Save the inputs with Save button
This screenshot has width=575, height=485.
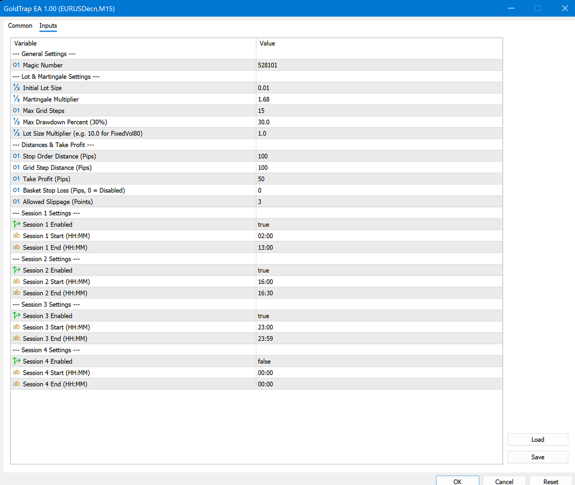tap(538, 457)
